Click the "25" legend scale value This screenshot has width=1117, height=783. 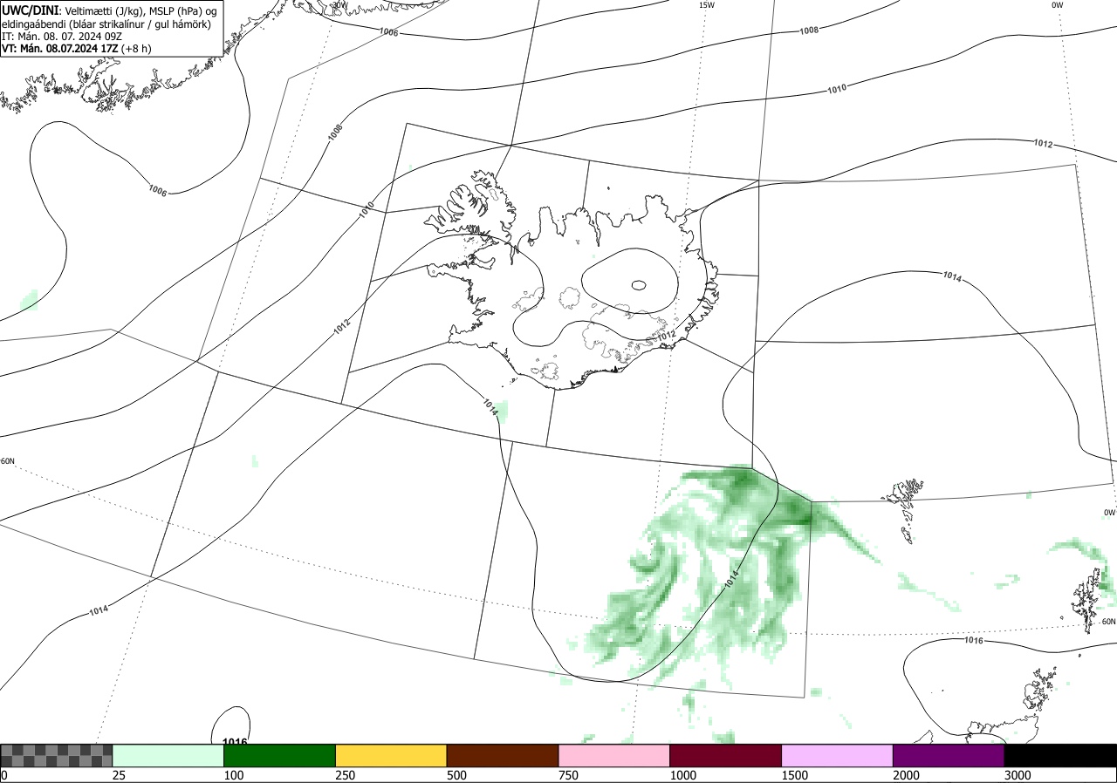[x=120, y=775]
